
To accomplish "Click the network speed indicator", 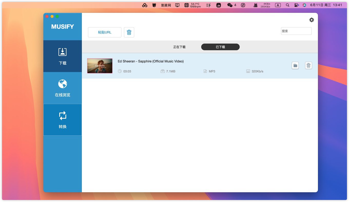I will [x=265, y=5].
